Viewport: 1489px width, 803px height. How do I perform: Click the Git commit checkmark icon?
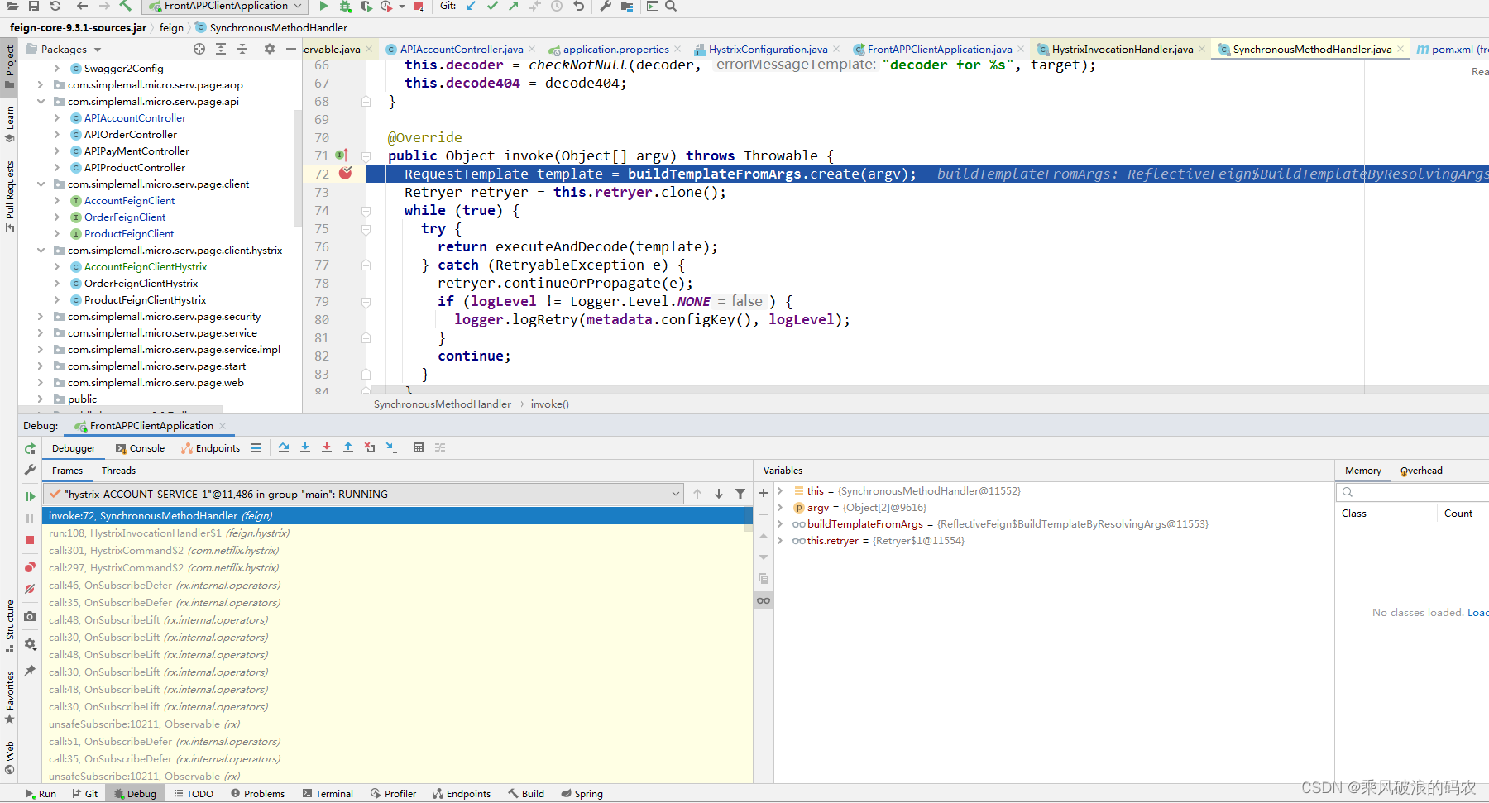491,6
